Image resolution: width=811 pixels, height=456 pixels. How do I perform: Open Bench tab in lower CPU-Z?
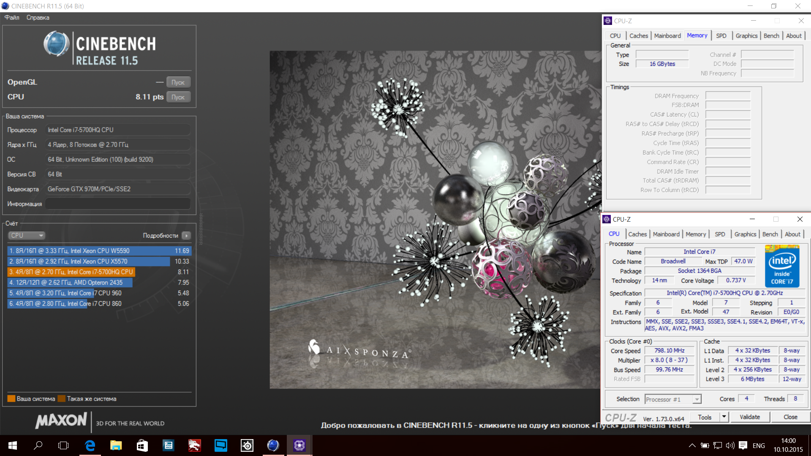(770, 234)
